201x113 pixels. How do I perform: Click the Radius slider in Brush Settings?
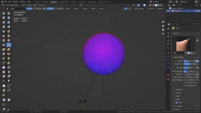point(188,61)
